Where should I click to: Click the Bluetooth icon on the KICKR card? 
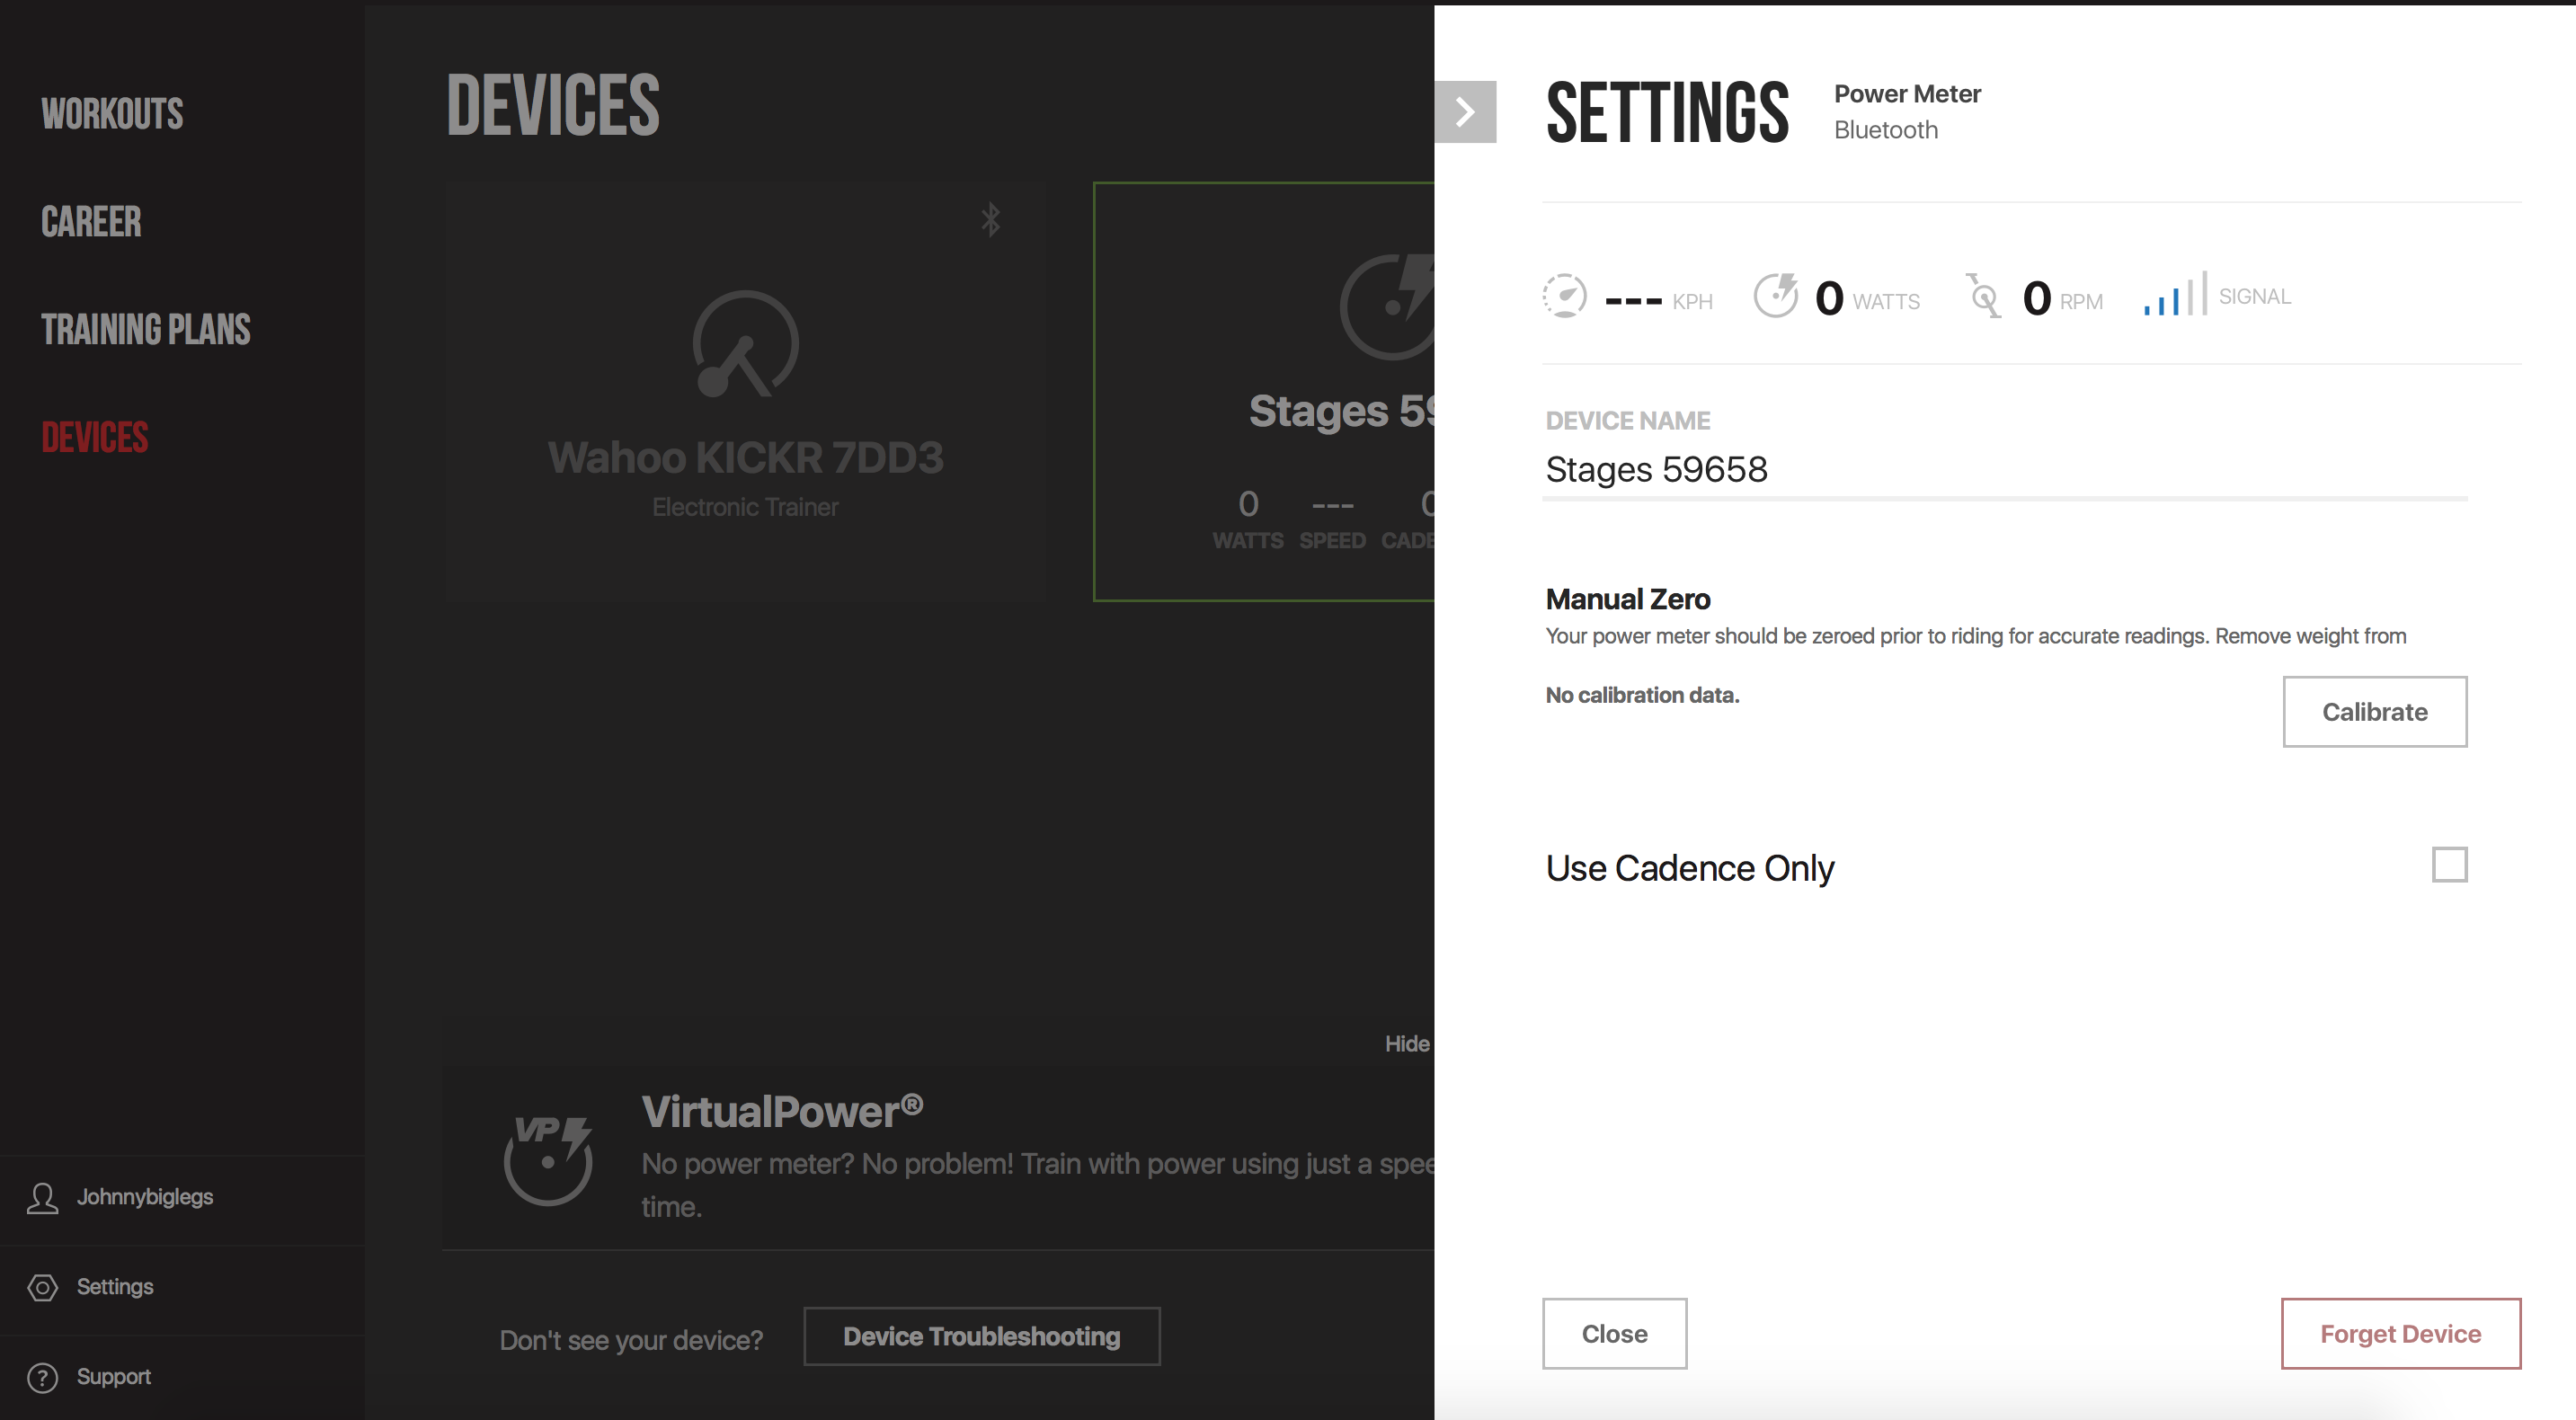pyautogui.click(x=990, y=220)
